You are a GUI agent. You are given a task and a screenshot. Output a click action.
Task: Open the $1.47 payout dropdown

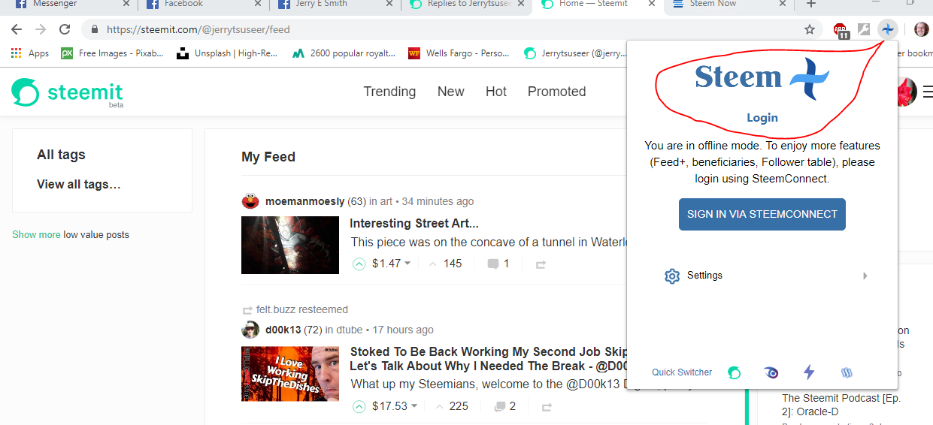(391, 264)
